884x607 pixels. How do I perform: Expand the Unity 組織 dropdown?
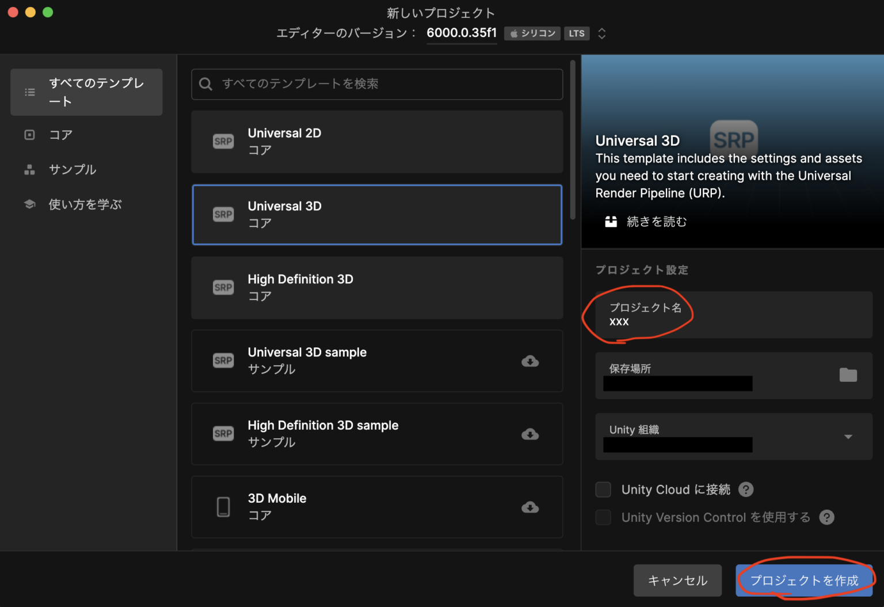pos(848,436)
